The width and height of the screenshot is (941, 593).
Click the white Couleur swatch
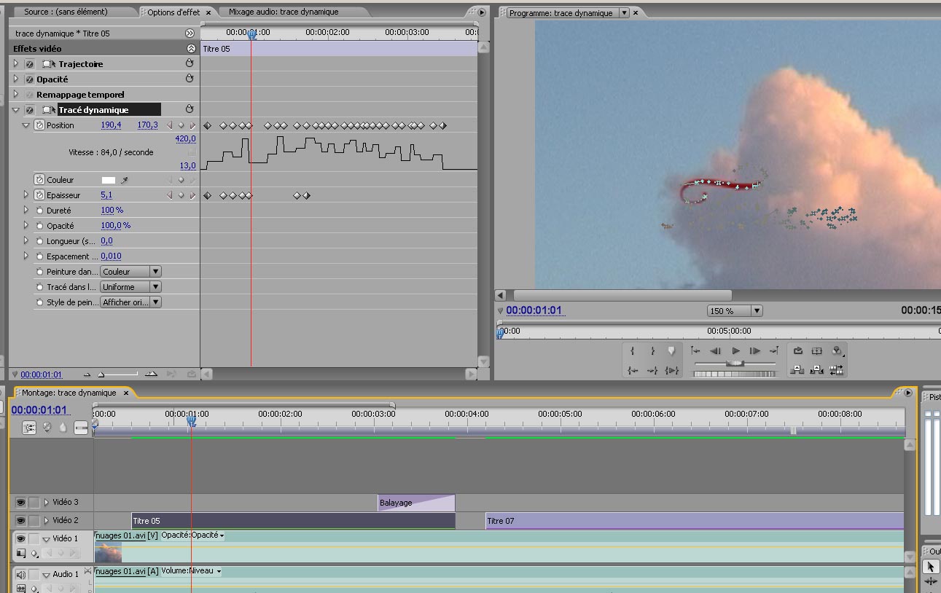[x=108, y=180]
